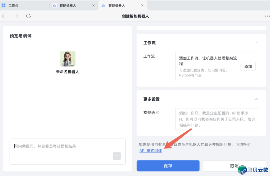Collapse the 工作流 section
This screenshot has width=270, height=176.
point(256,42)
